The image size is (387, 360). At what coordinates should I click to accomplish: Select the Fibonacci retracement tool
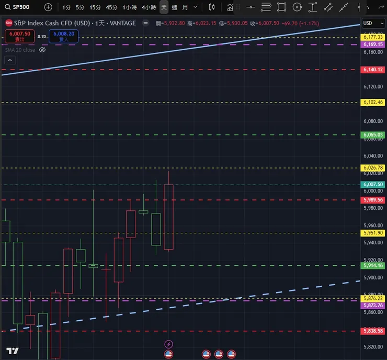coord(266,7)
